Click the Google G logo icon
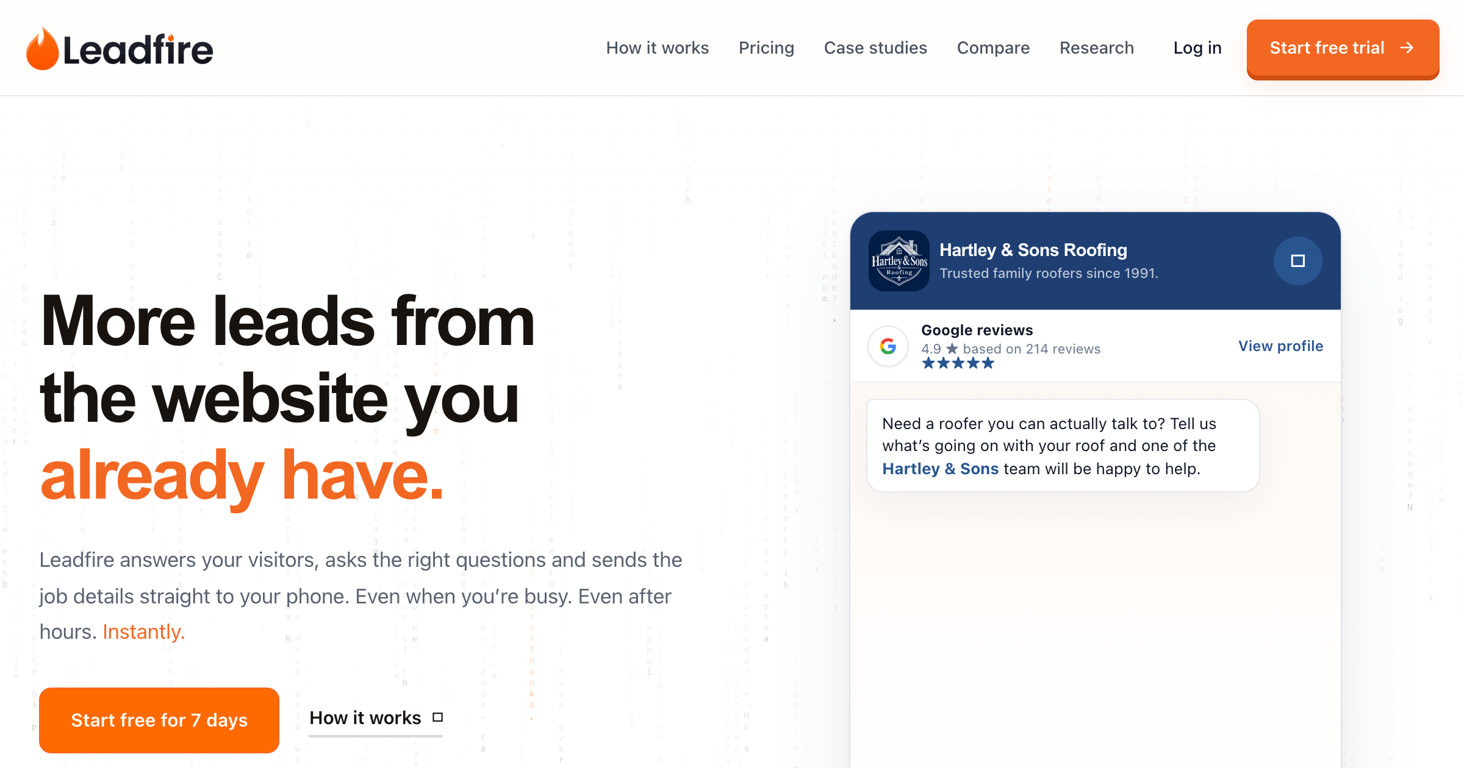 pos(888,346)
